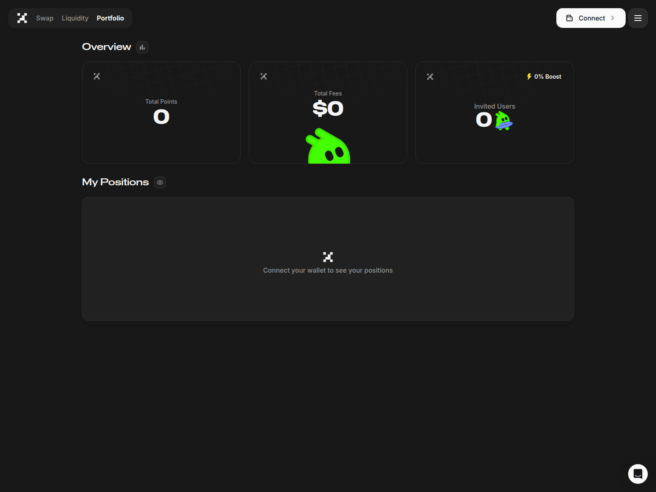The image size is (656, 492).
Task: Click the green mascot in the Total Fees card
Action: tap(328, 148)
